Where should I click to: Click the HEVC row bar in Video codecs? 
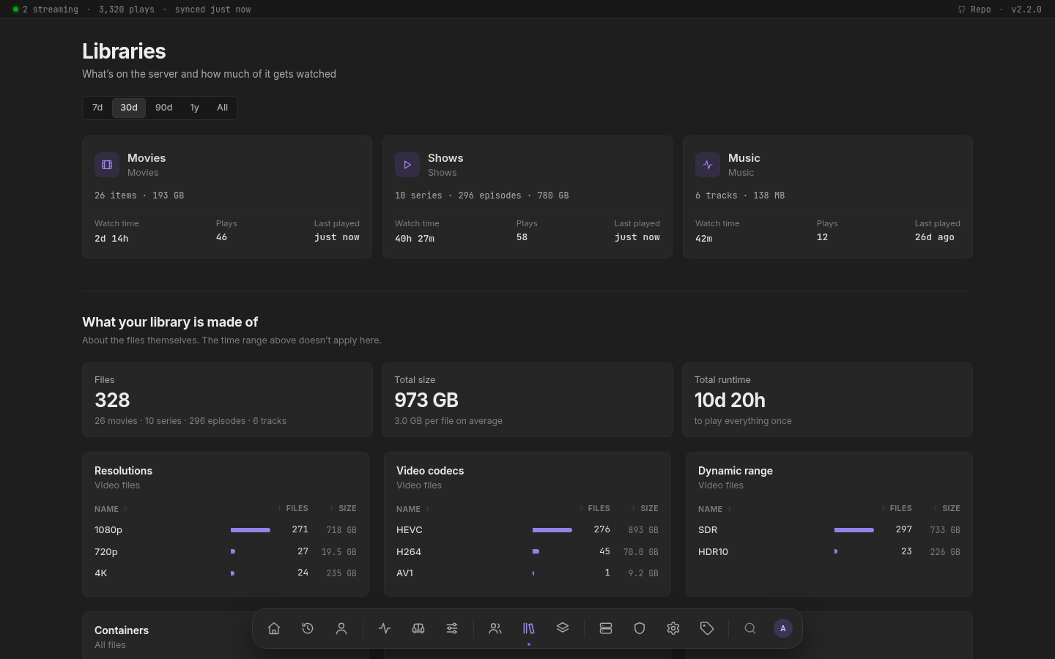pyautogui.click(x=552, y=530)
